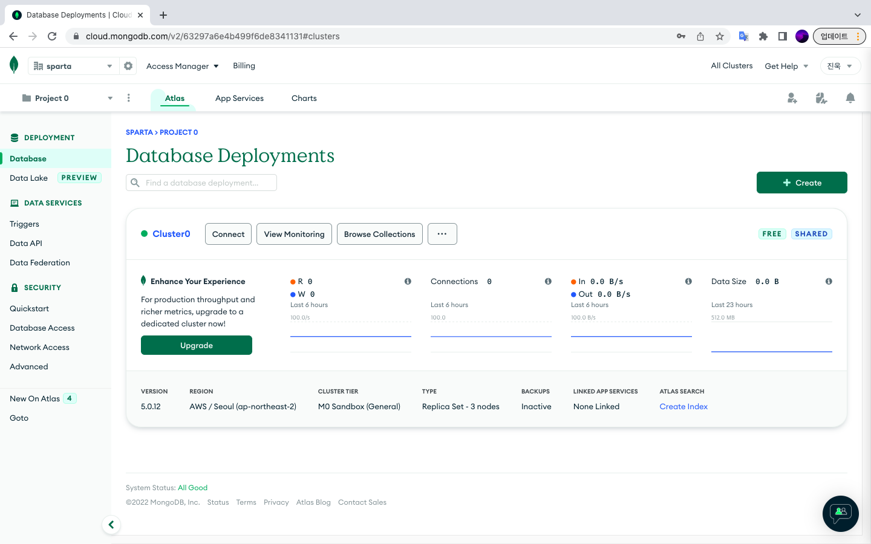Viewport: 871px width, 544px height.
Task: Open Advanced security settings
Action: 29,366
